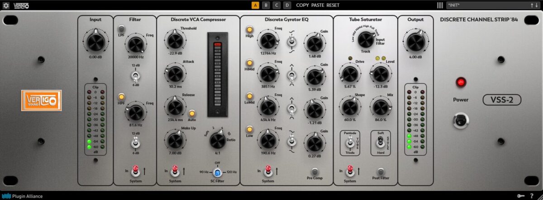
Task: Click the key license icon
Action: point(520,196)
